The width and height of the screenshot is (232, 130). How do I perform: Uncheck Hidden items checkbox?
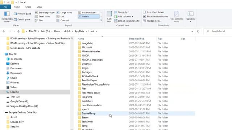[144, 21]
